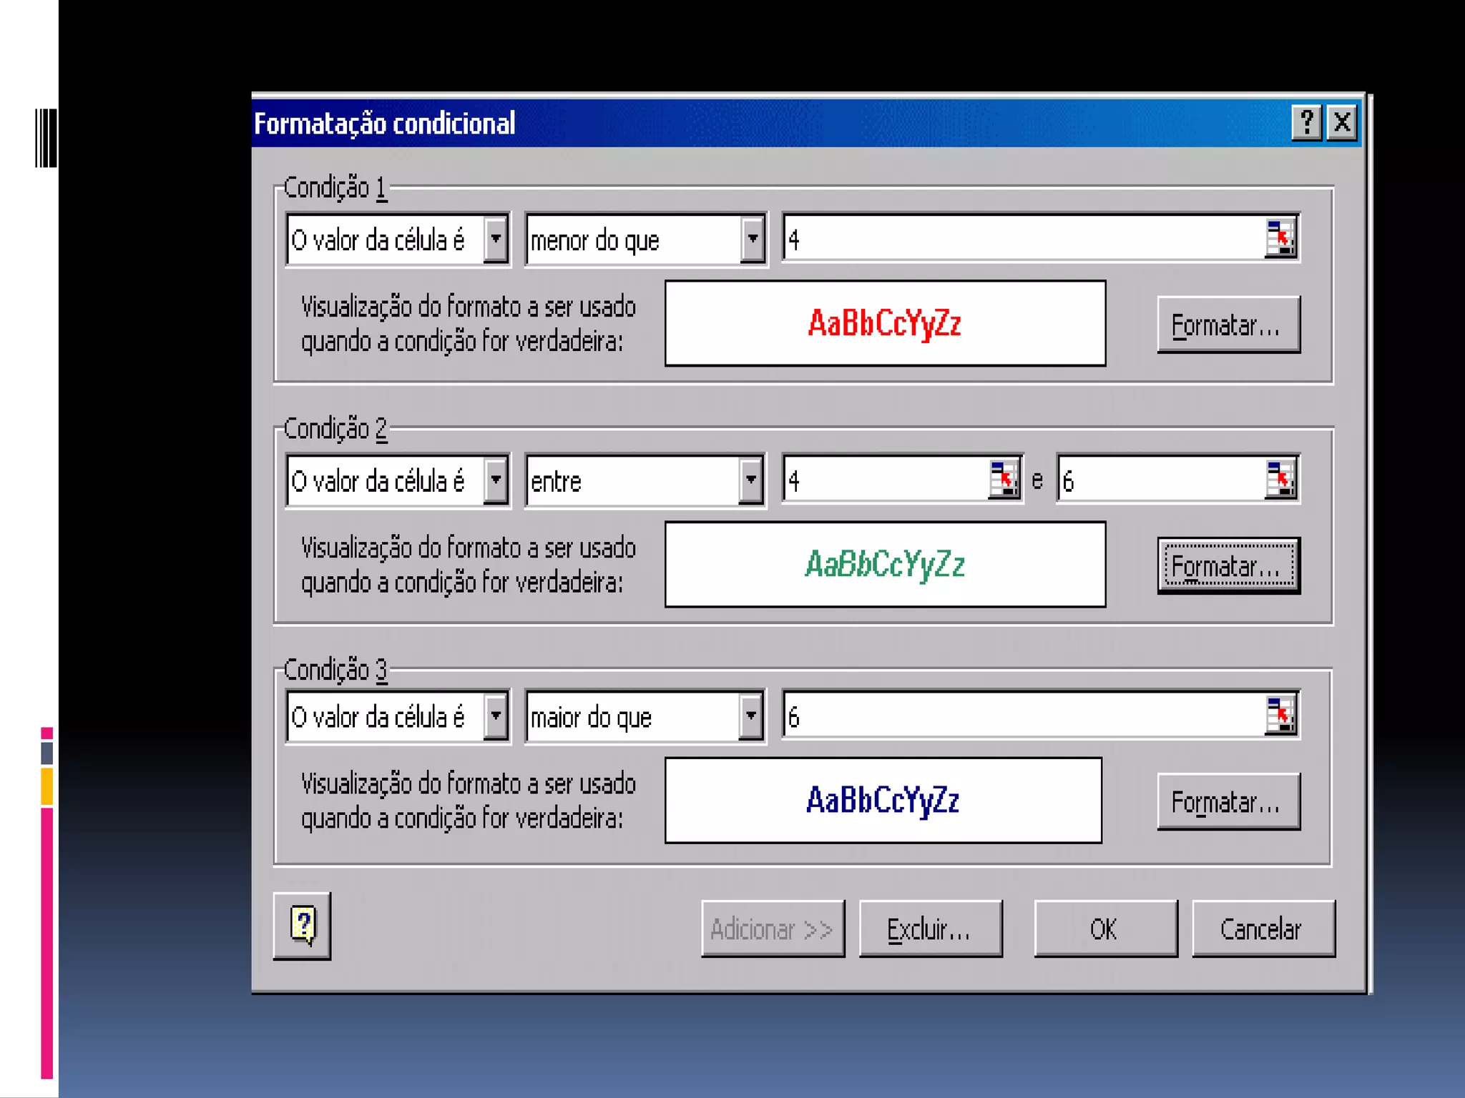1465x1098 pixels.
Task: Click the range selector icon in Condição 3
Action: pos(1280,715)
